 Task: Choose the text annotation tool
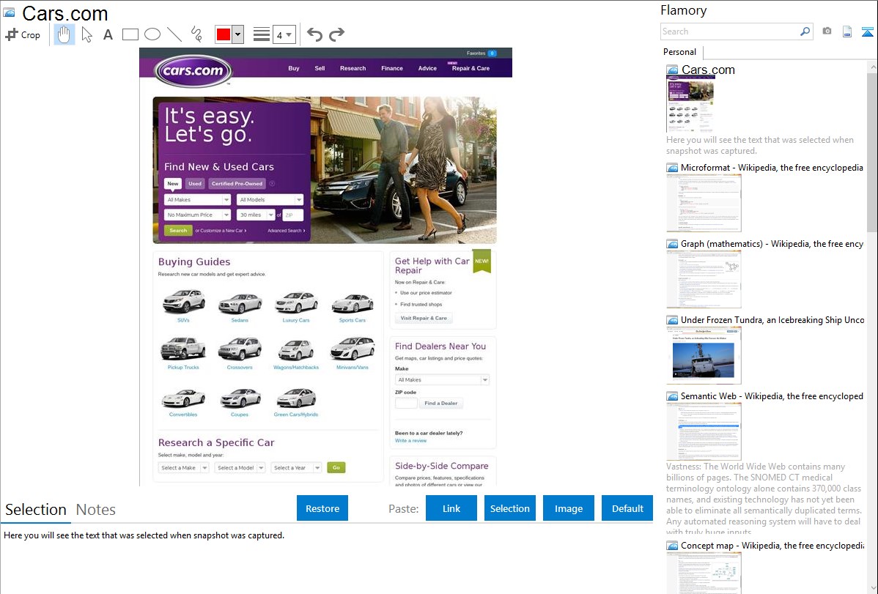[108, 34]
